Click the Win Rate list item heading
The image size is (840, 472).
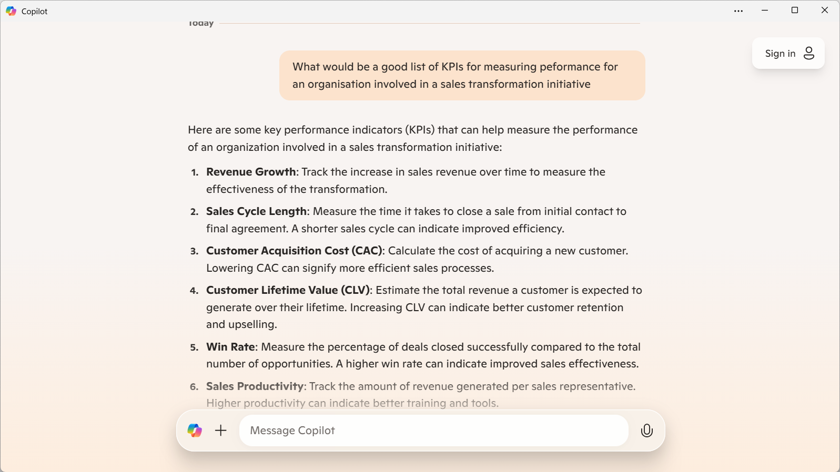(230, 347)
